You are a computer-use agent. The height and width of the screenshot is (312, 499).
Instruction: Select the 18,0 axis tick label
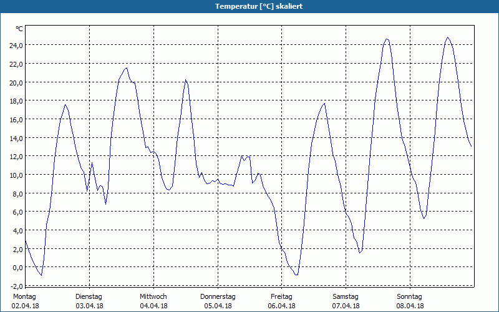16,101
